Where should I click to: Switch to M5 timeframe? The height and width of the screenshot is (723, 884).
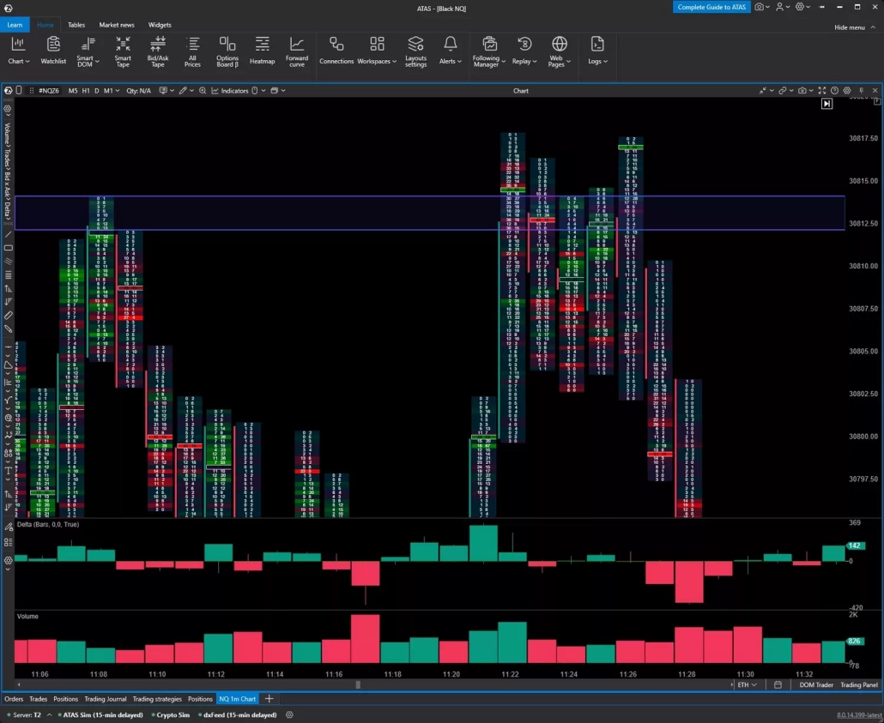point(73,91)
